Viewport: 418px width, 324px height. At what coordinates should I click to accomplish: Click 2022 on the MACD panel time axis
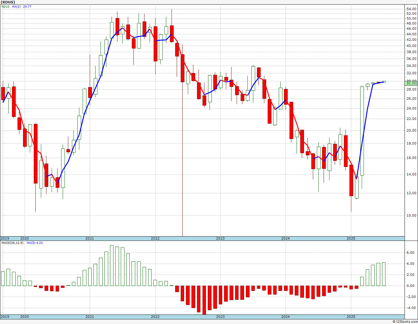[x=155, y=317]
